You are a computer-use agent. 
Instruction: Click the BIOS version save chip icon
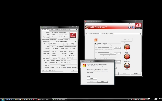click(x=75, y=41)
